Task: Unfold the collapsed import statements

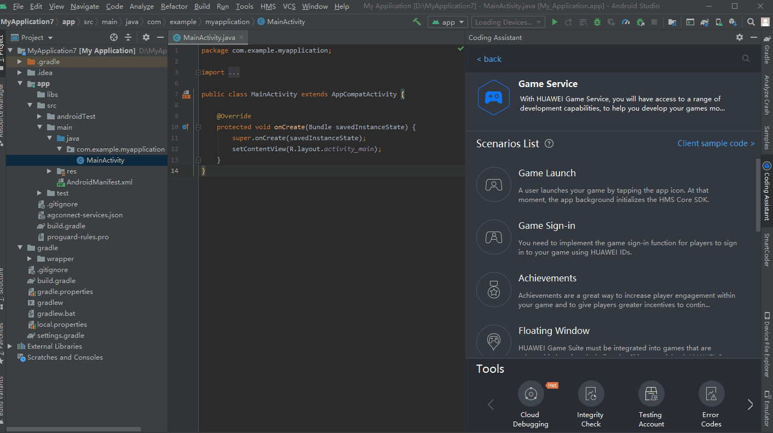Action: (199, 72)
